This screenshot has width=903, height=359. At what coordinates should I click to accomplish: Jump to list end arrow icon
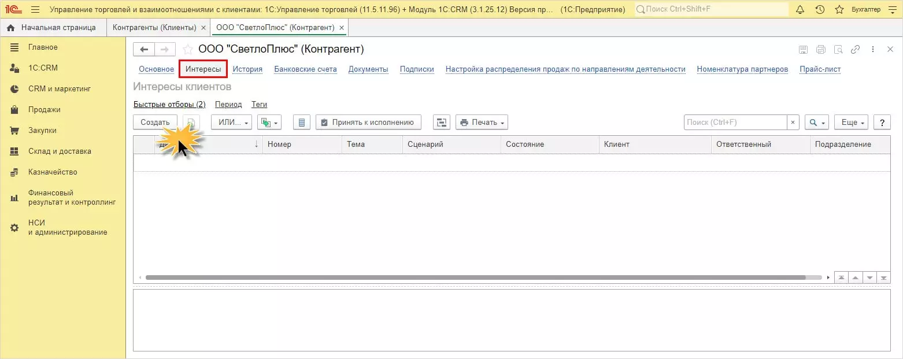pos(883,277)
